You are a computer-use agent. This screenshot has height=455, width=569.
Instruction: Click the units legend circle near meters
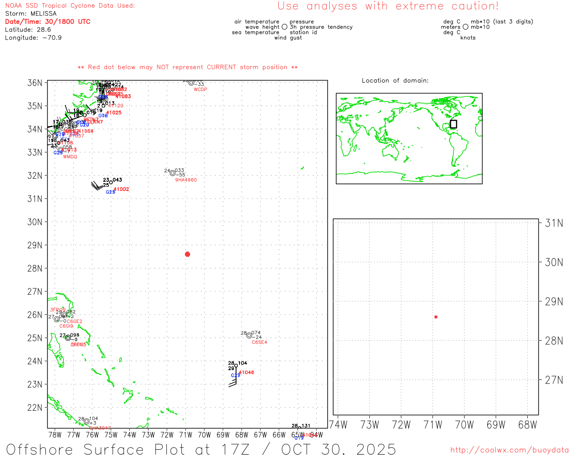465,27
